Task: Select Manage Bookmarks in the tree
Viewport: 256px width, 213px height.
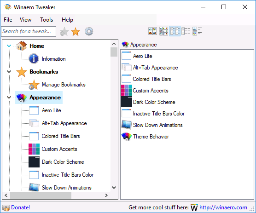Action: point(64,85)
